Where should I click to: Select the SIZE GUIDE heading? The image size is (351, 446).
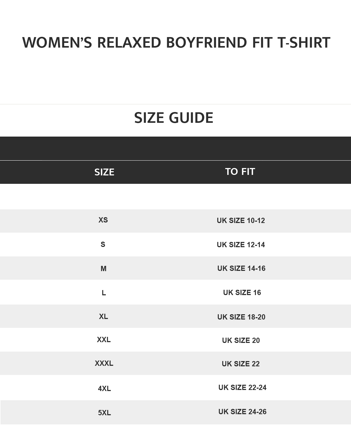[x=174, y=118]
